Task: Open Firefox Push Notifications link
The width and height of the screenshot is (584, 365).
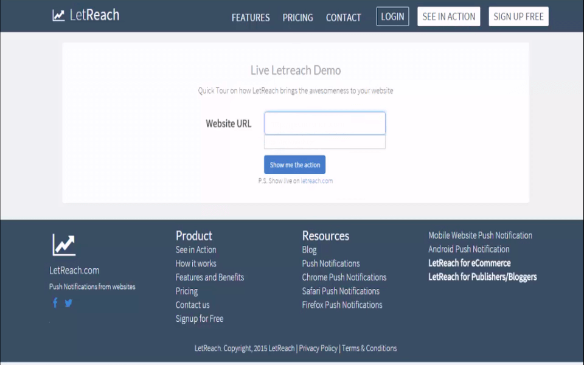Action: [x=342, y=305]
